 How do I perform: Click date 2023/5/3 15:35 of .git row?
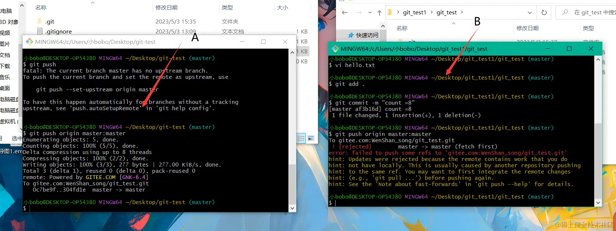tap(175, 22)
